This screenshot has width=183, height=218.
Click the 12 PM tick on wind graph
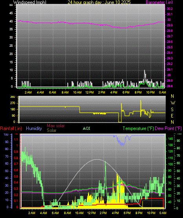coord(90,92)
